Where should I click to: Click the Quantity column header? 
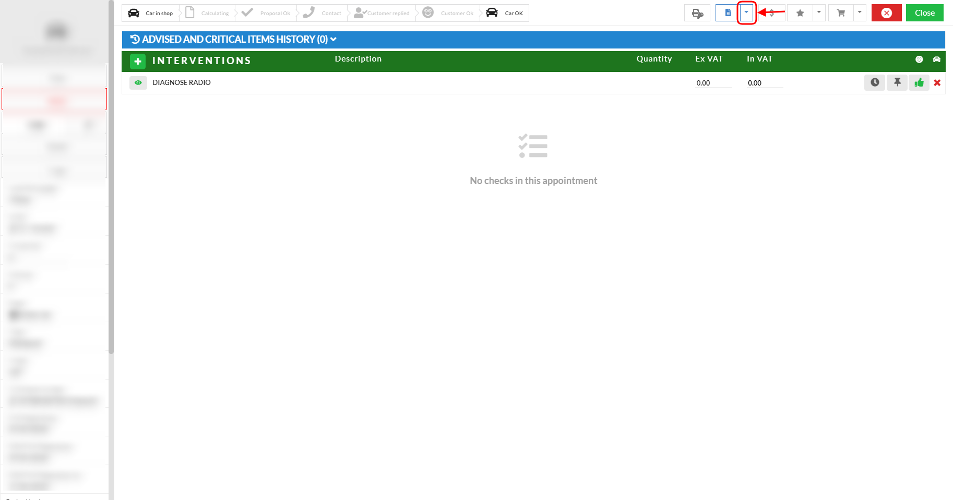coord(654,59)
